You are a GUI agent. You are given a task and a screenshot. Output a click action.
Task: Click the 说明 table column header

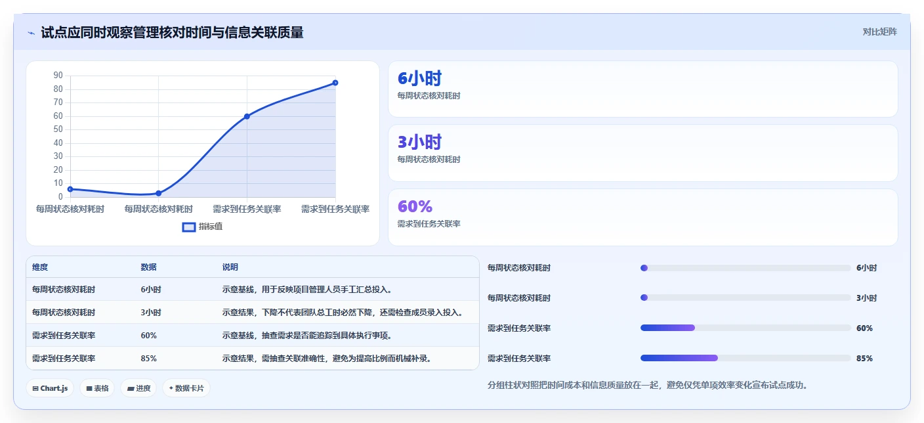click(230, 267)
